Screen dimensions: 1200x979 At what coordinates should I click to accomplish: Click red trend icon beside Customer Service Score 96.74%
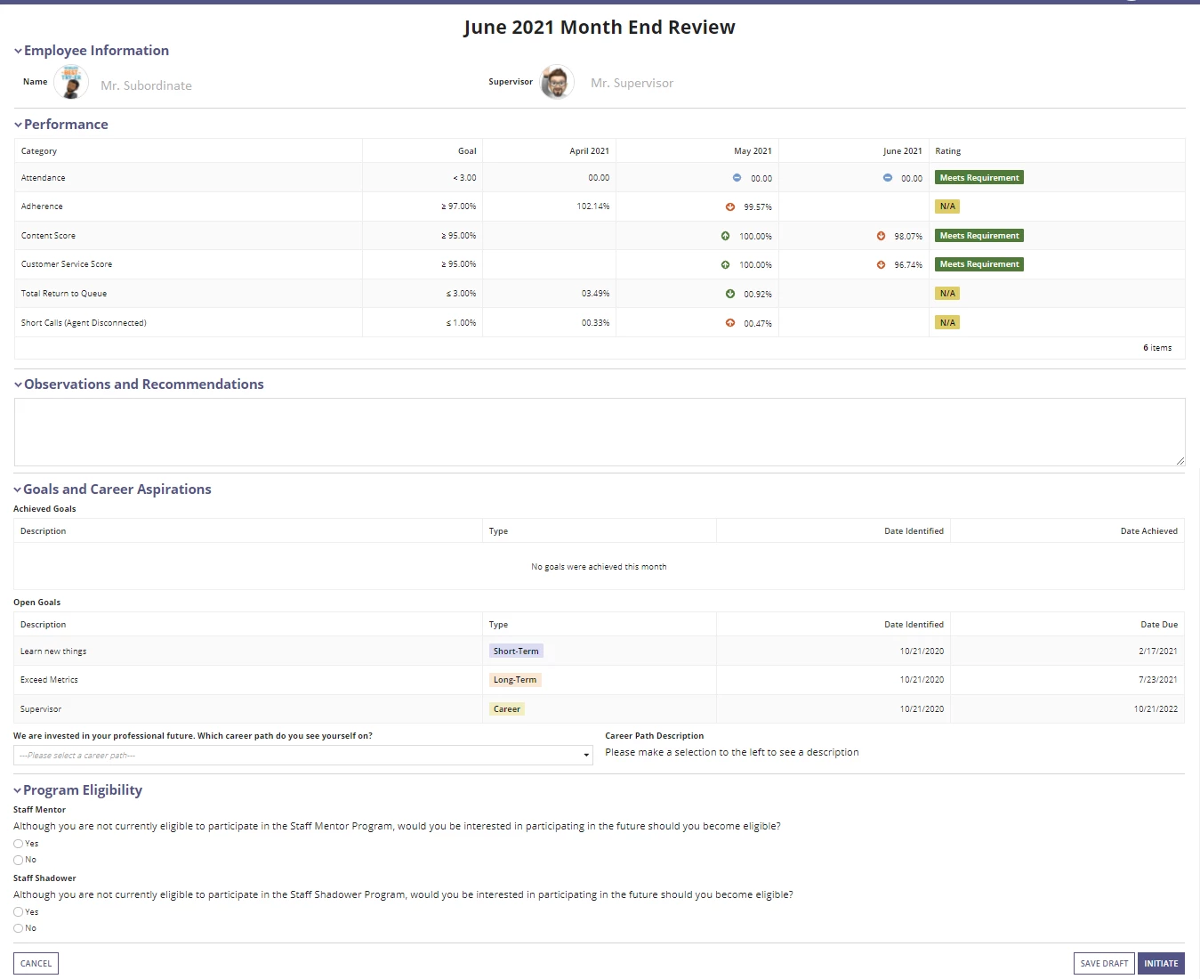(x=881, y=264)
